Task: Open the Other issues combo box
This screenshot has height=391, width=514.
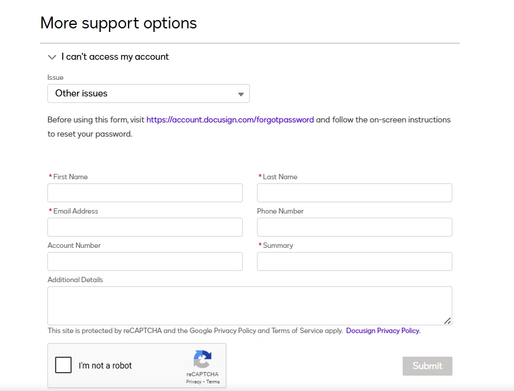Action: coord(149,93)
